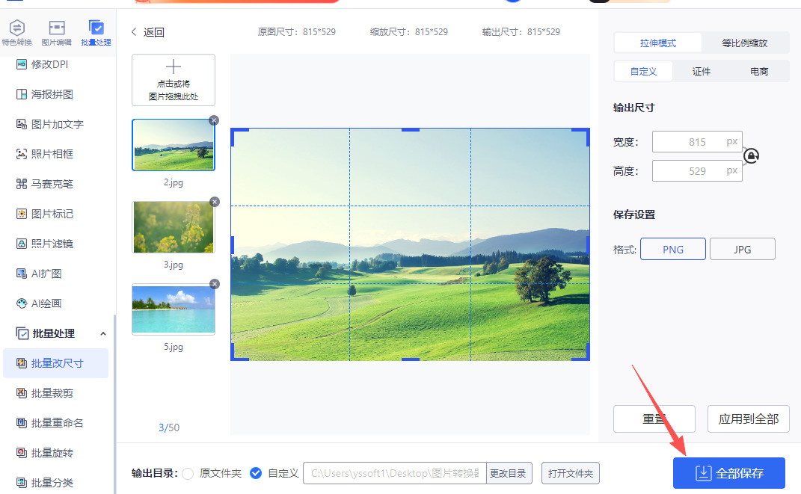The height and width of the screenshot is (494, 801).
Task: Click 打开文件夹 button
Action: (571, 473)
